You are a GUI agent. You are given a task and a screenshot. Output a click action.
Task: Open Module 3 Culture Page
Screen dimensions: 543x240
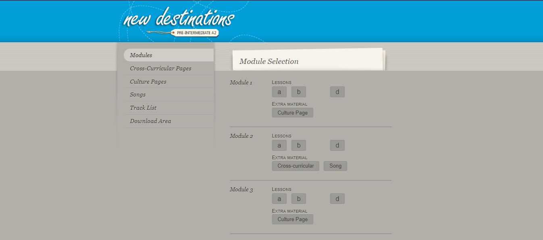point(293,219)
